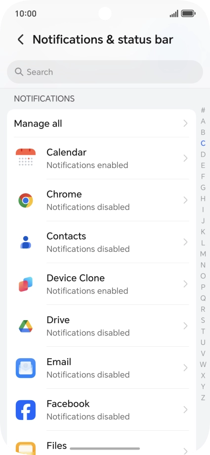
Task: Open Contacts notification settings
Action: 101,242
